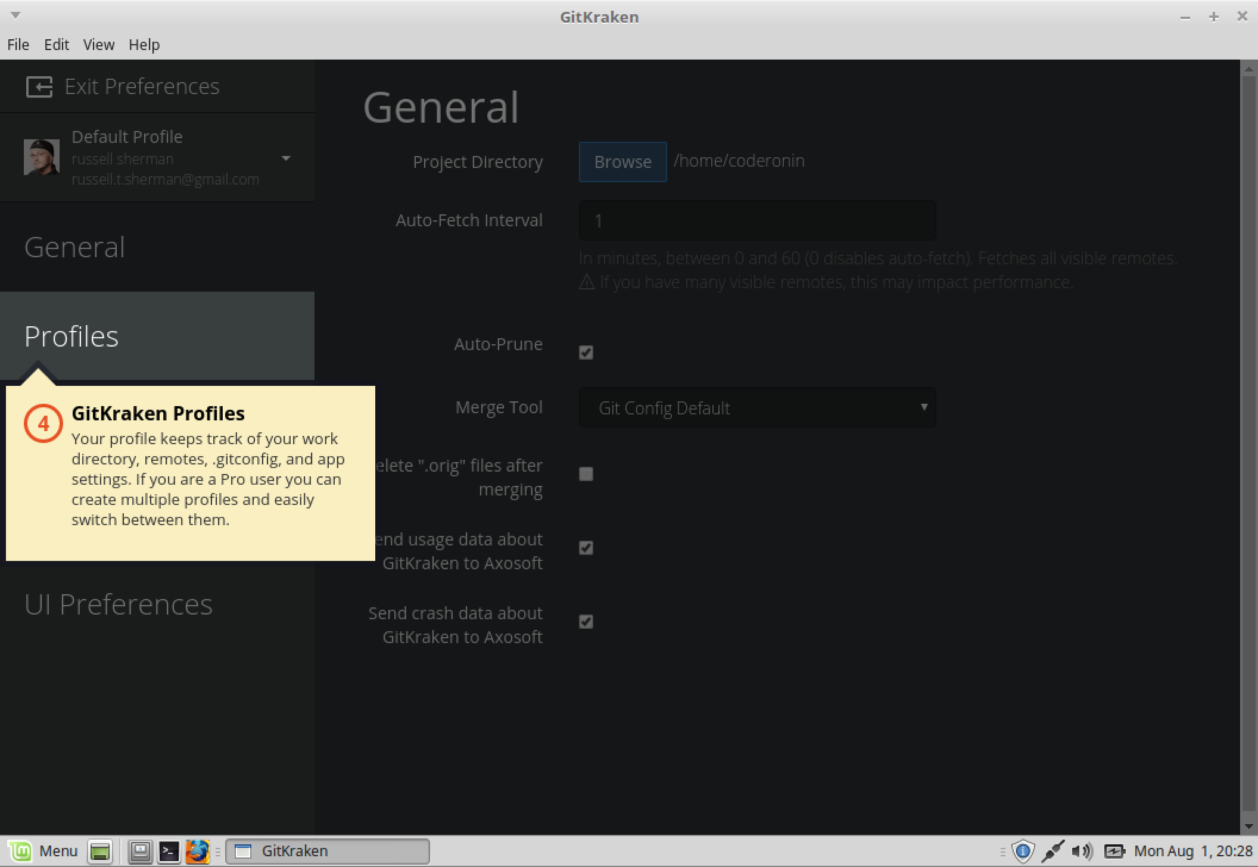Click the show desktop taskbar icon
This screenshot has height=867, width=1258.
[100, 852]
